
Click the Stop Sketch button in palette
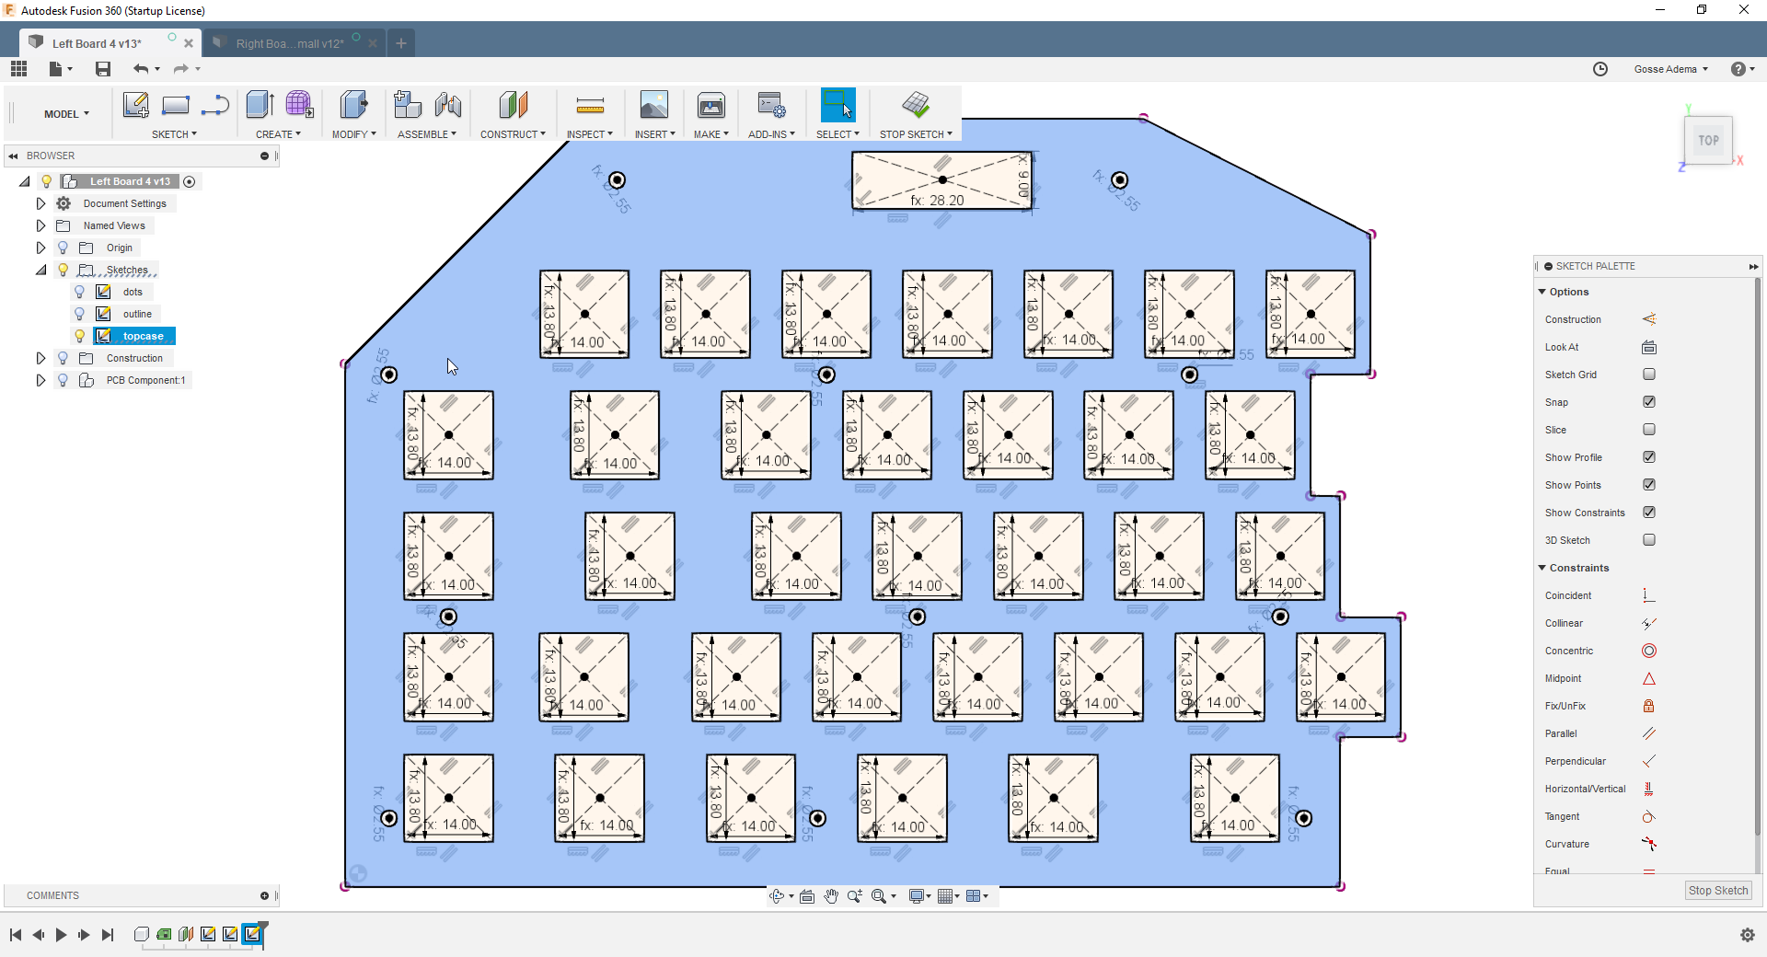click(x=1718, y=891)
